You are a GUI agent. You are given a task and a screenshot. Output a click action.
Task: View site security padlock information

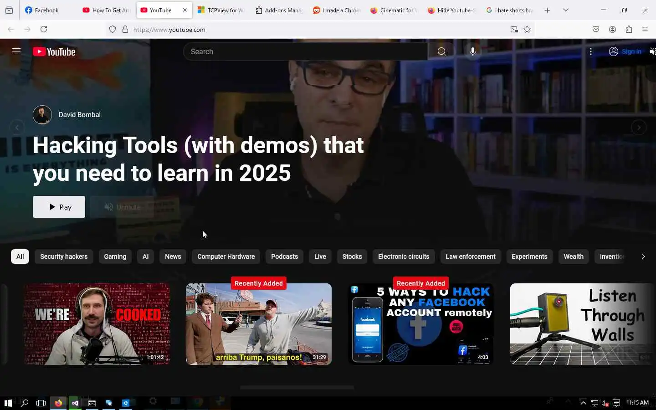tap(125, 30)
